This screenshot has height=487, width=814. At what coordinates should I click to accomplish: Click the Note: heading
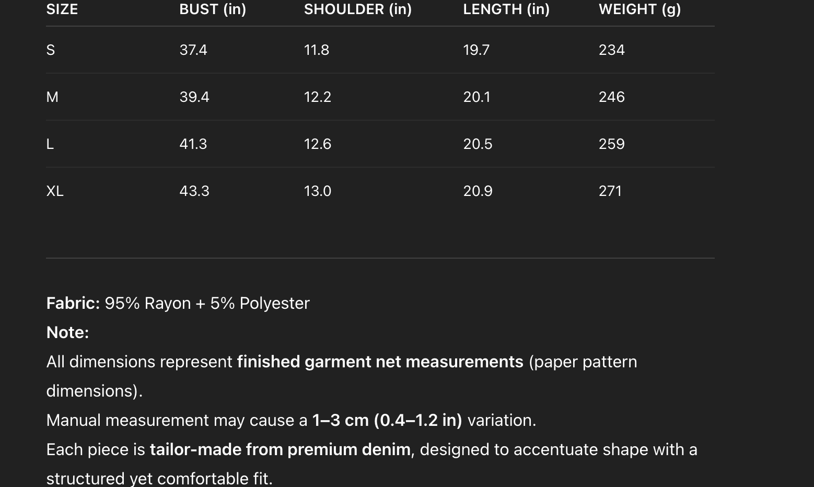tap(67, 333)
